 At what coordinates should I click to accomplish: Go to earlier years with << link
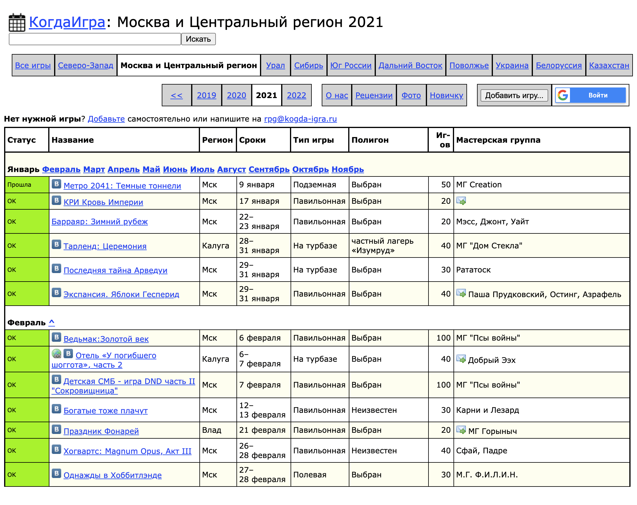(x=177, y=95)
